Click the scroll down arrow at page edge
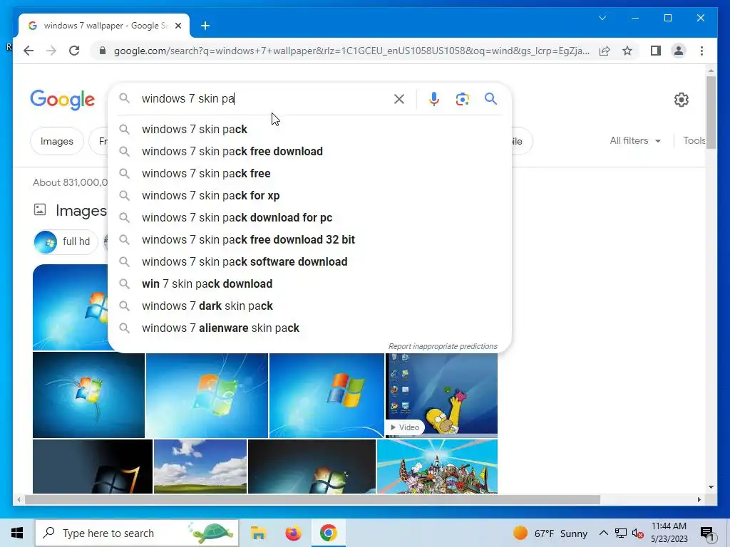730x547 pixels. tap(711, 487)
